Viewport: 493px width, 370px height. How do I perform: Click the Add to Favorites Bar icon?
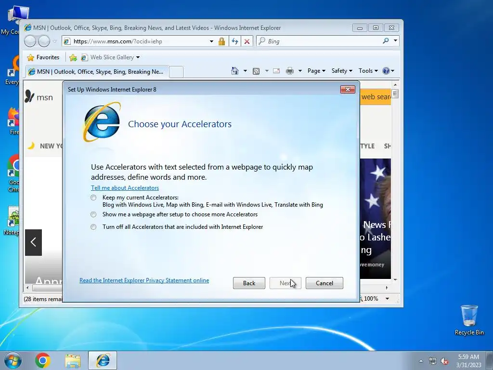click(73, 57)
